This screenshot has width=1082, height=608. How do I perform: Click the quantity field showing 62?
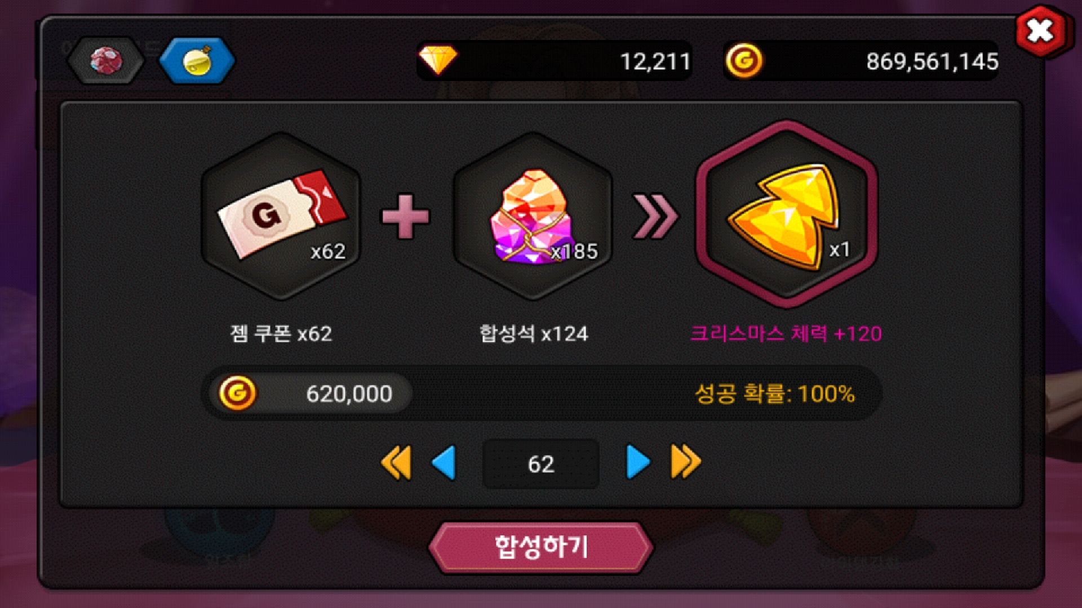pos(540,464)
